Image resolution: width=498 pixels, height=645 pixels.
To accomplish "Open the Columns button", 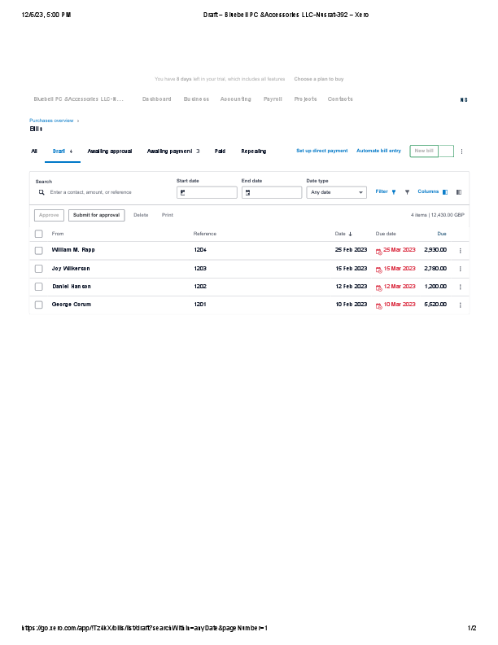I will coord(433,191).
